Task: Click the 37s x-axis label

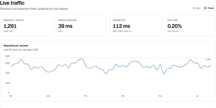Action: [86, 96]
